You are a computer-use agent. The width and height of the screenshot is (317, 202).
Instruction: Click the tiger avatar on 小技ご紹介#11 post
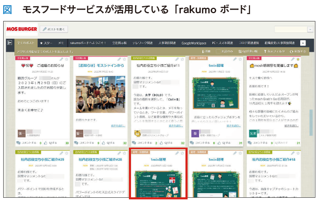coord(137,133)
